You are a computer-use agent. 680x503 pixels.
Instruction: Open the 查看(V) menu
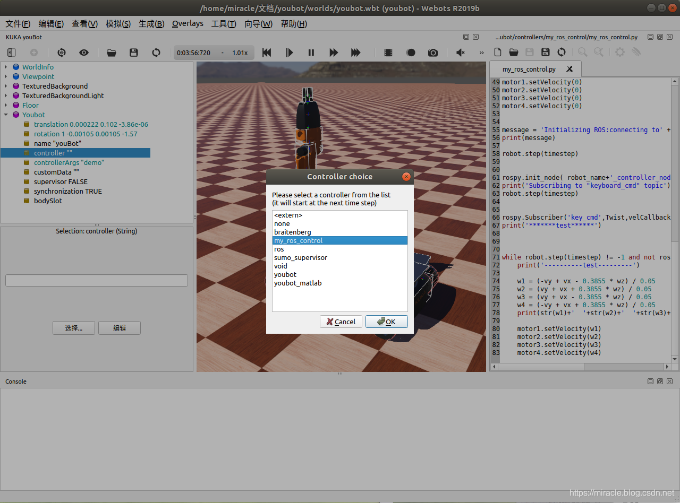[84, 24]
